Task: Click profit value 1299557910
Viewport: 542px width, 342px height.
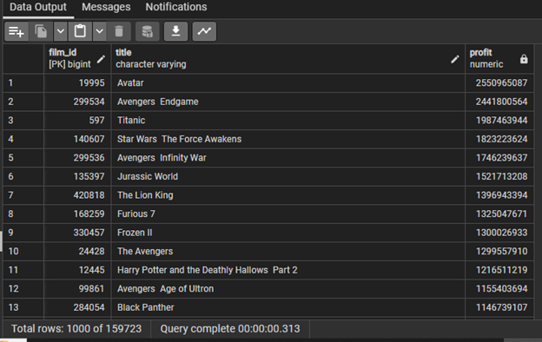Action: tap(499, 251)
